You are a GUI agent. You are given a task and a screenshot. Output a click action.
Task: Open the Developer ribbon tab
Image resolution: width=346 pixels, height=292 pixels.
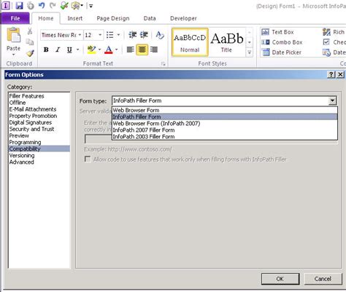183,18
